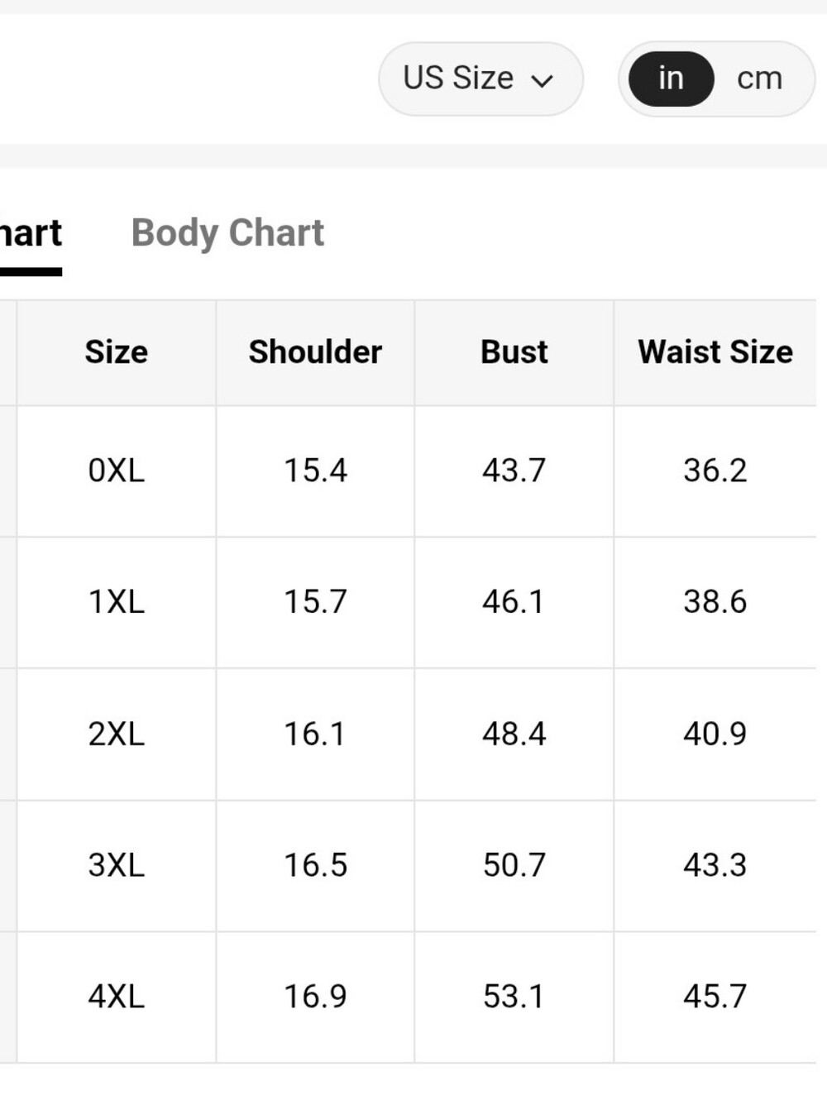Click the Size column header

117,352
